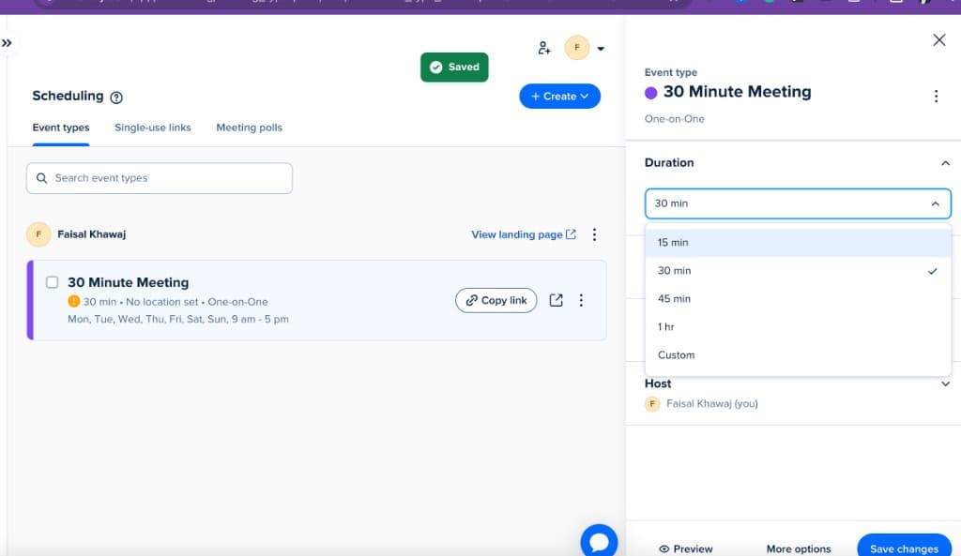The height and width of the screenshot is (556, 961).
Task: Click the Create button
Action: click(559, 97)
